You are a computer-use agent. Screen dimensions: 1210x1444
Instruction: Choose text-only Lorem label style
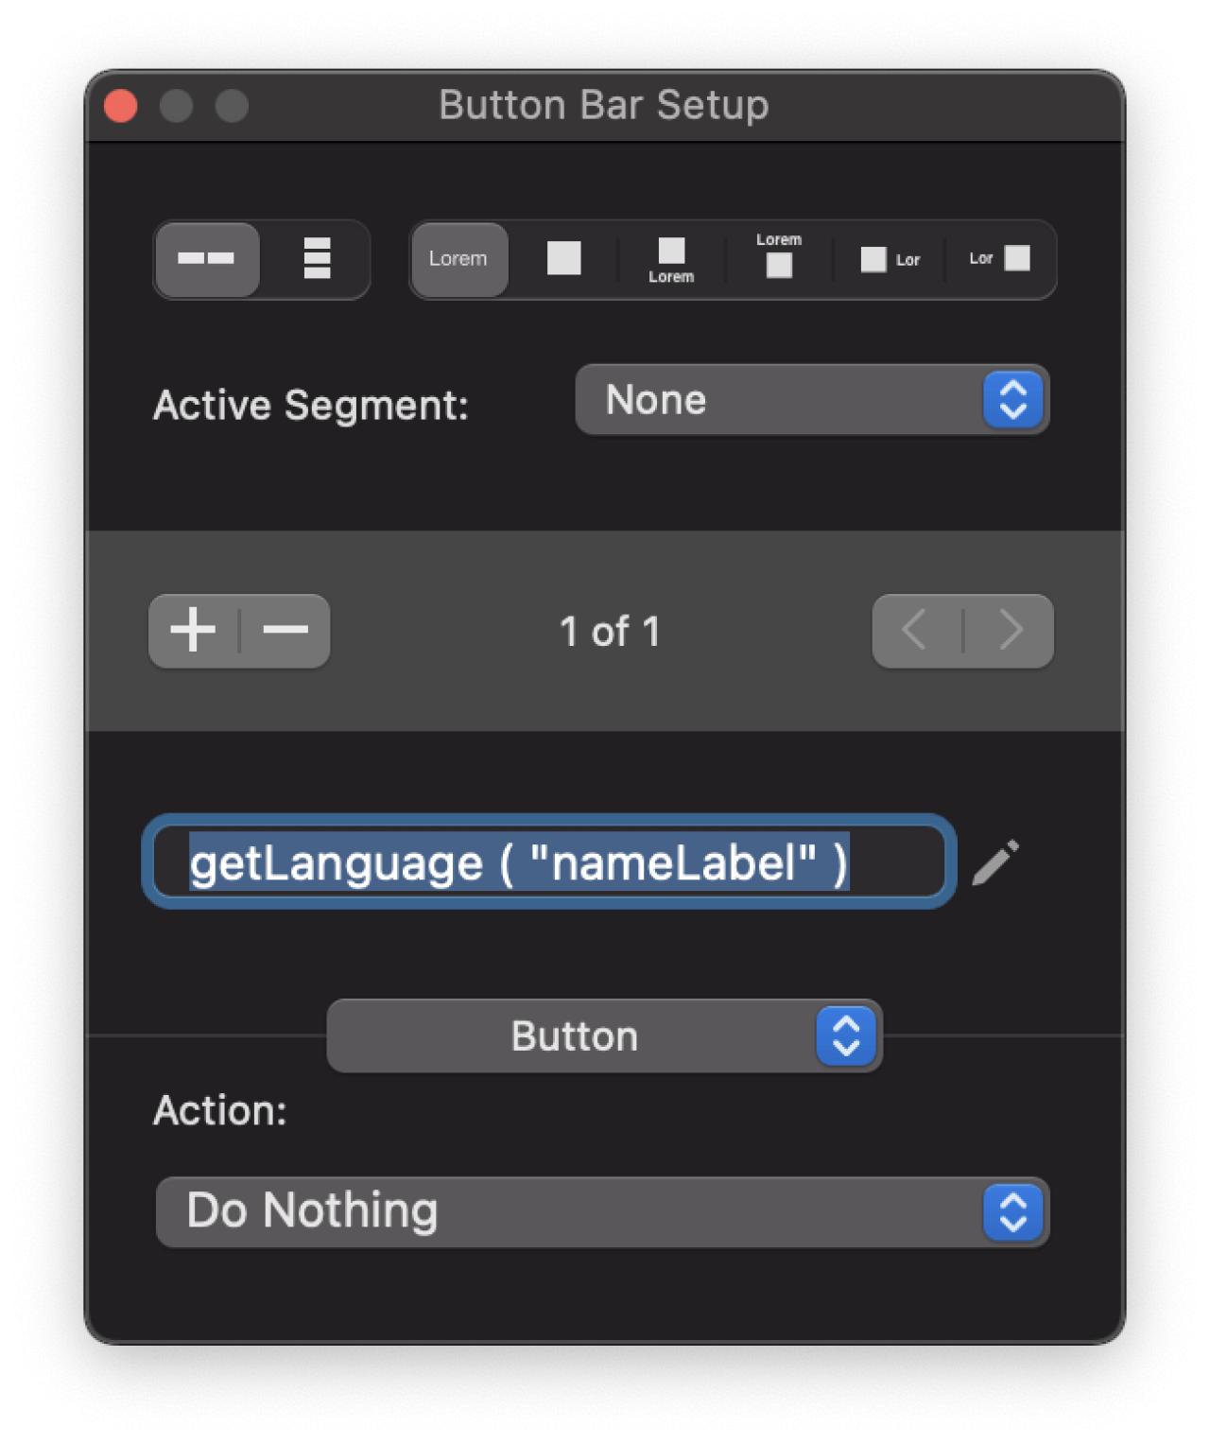coord(458,259)
